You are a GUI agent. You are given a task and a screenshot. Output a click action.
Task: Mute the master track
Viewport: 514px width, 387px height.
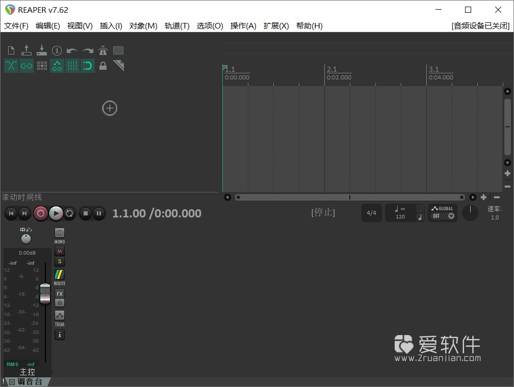point(59,251)
